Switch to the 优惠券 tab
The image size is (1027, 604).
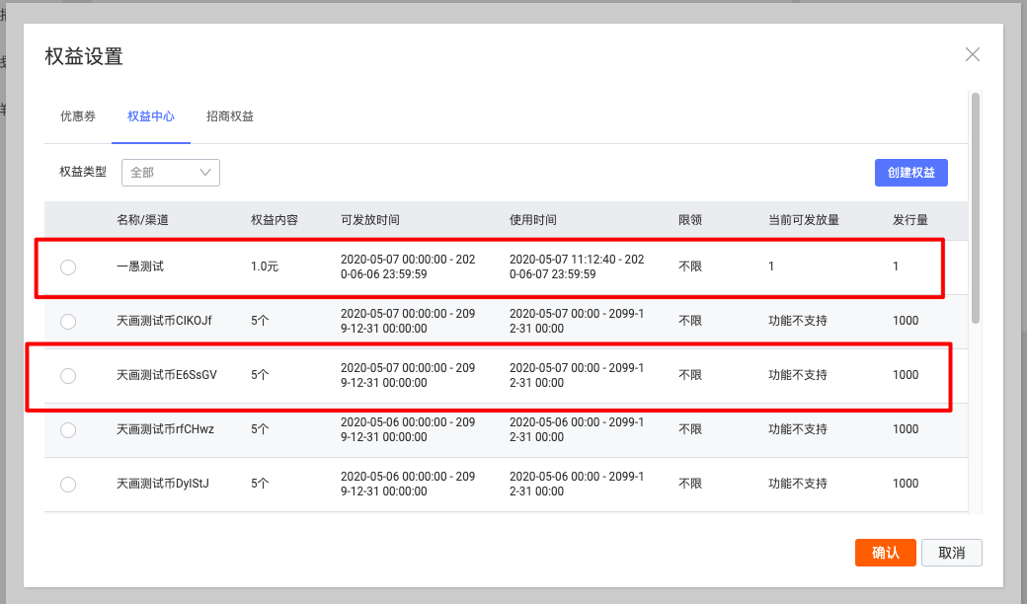78,116
